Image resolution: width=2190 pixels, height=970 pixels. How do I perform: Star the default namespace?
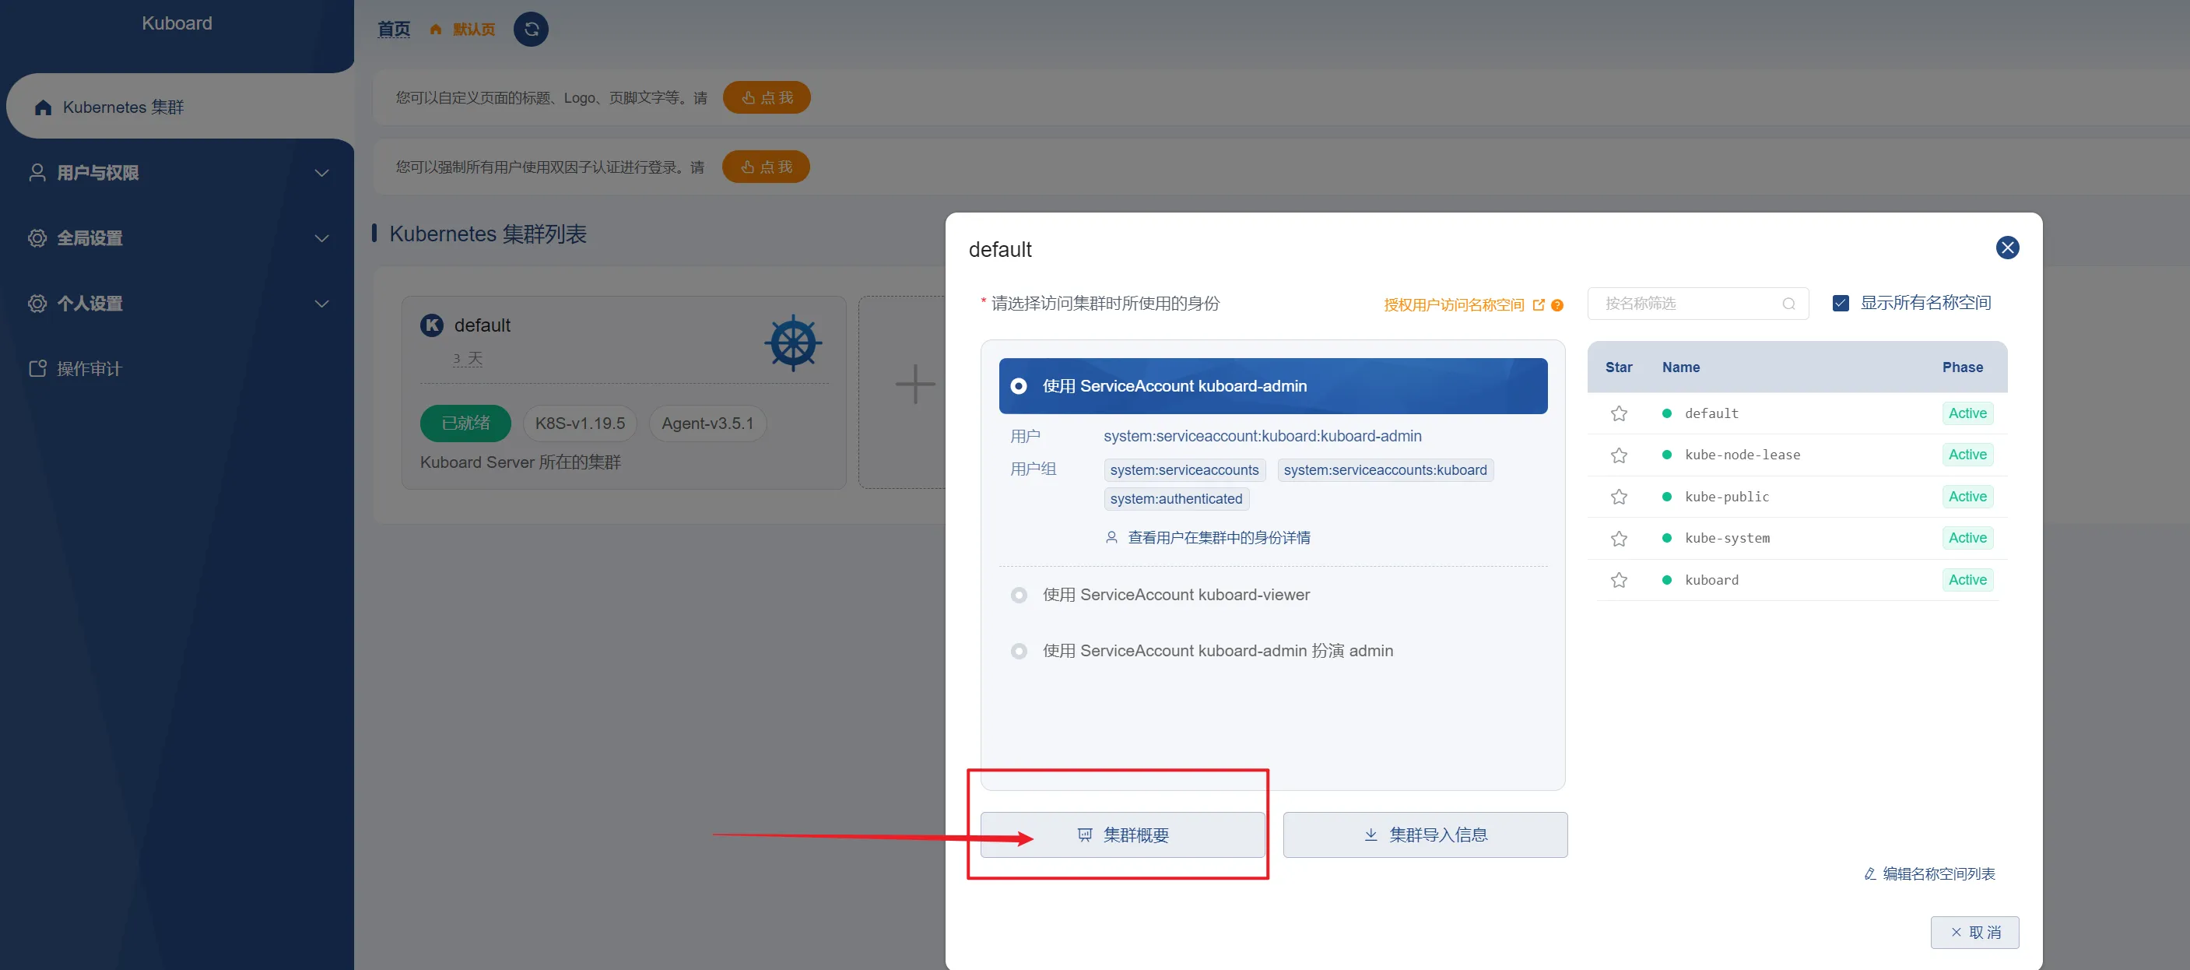coord(1619,413)
